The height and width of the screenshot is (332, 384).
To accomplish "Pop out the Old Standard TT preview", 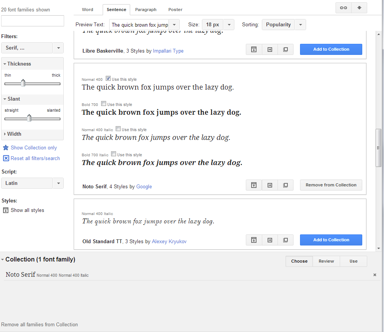I will pos(286,240).
